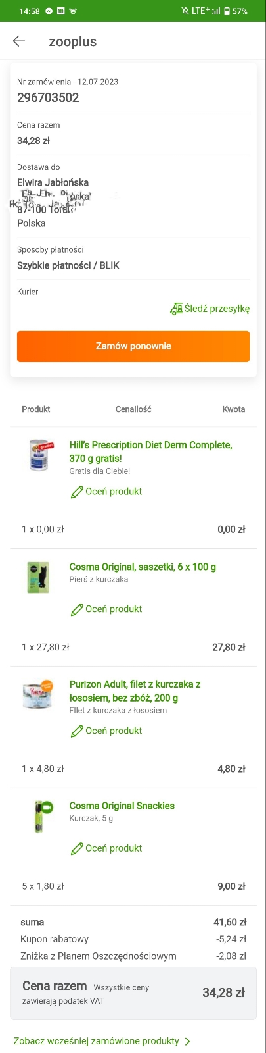Tap pencil icon under Cosma Original Snackies
The height and width of the screenshot is (1053, 266).
(77, 849)
